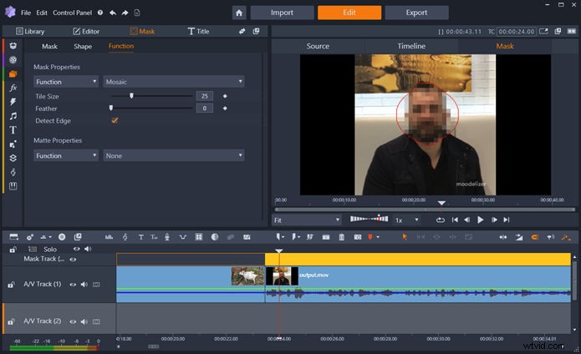Open Matte Properties Function dropdown
Screen dimensions: 581x354
tap(66, 156)
